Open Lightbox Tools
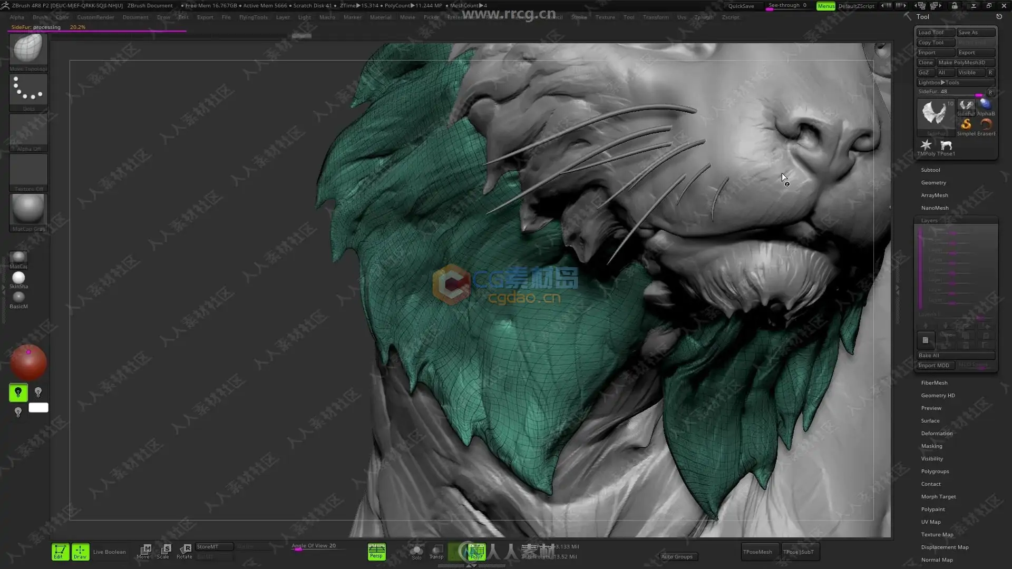This screenshot has width=1012, height=569. click(x=956, y=82)
